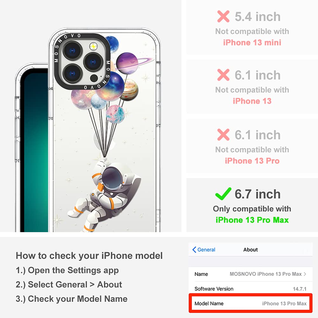The height and width of the screenshot is (318, 318).
Task: Click the iPhone 13 Pro Max green text
Action: pyautogui.click(x=252, y=220)
